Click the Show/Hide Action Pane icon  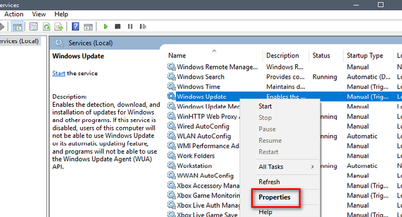tap(88, 27)
